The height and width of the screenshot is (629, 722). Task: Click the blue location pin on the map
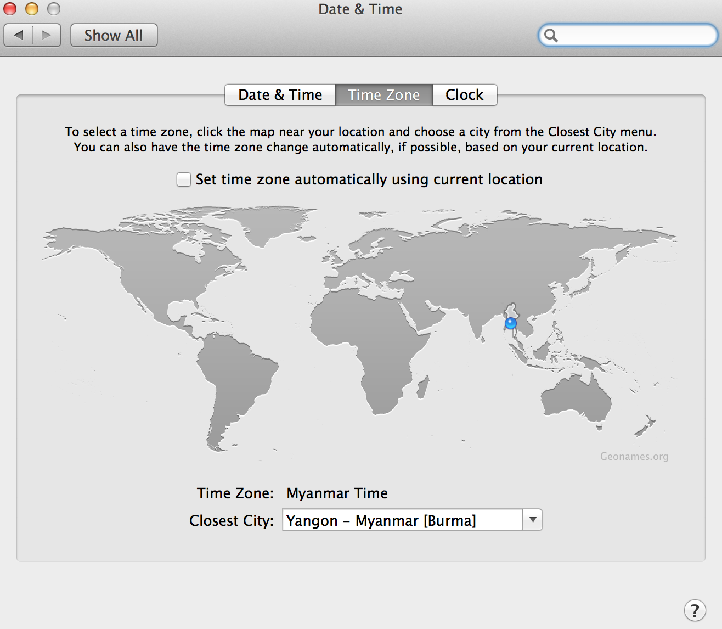511,323
